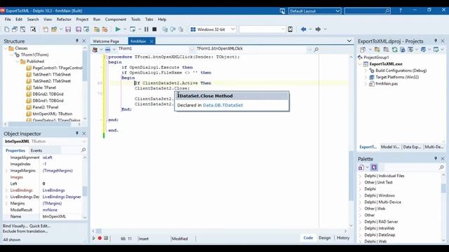Screen dimensions: 449x252
Task: Click the Quick Edit link
Action: click(40, 225)
